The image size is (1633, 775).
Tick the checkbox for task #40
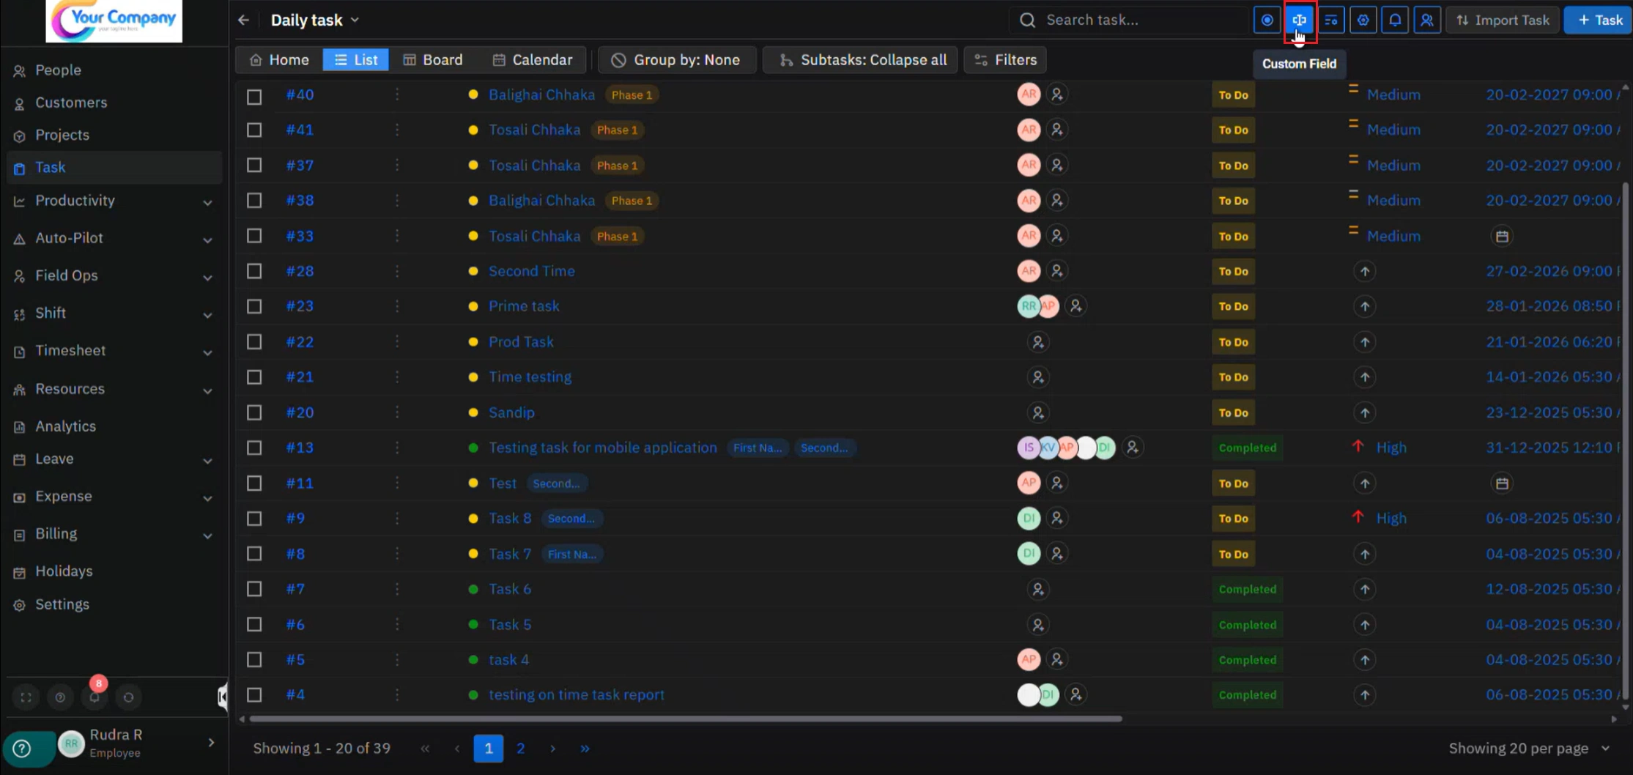click(254, 96)
